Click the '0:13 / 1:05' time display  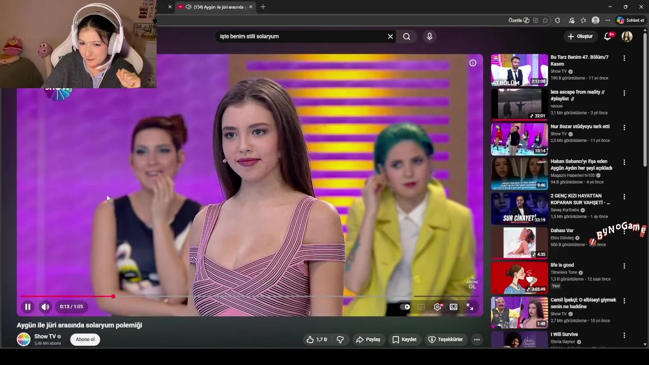(x=71, y=307)
